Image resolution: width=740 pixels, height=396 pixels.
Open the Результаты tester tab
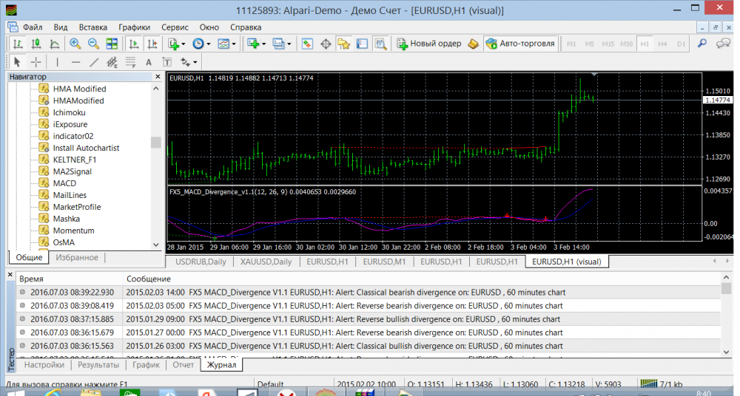click(98, 364)
